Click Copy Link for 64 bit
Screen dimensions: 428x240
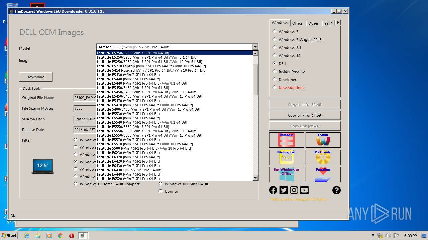click(x=305, y=115)
